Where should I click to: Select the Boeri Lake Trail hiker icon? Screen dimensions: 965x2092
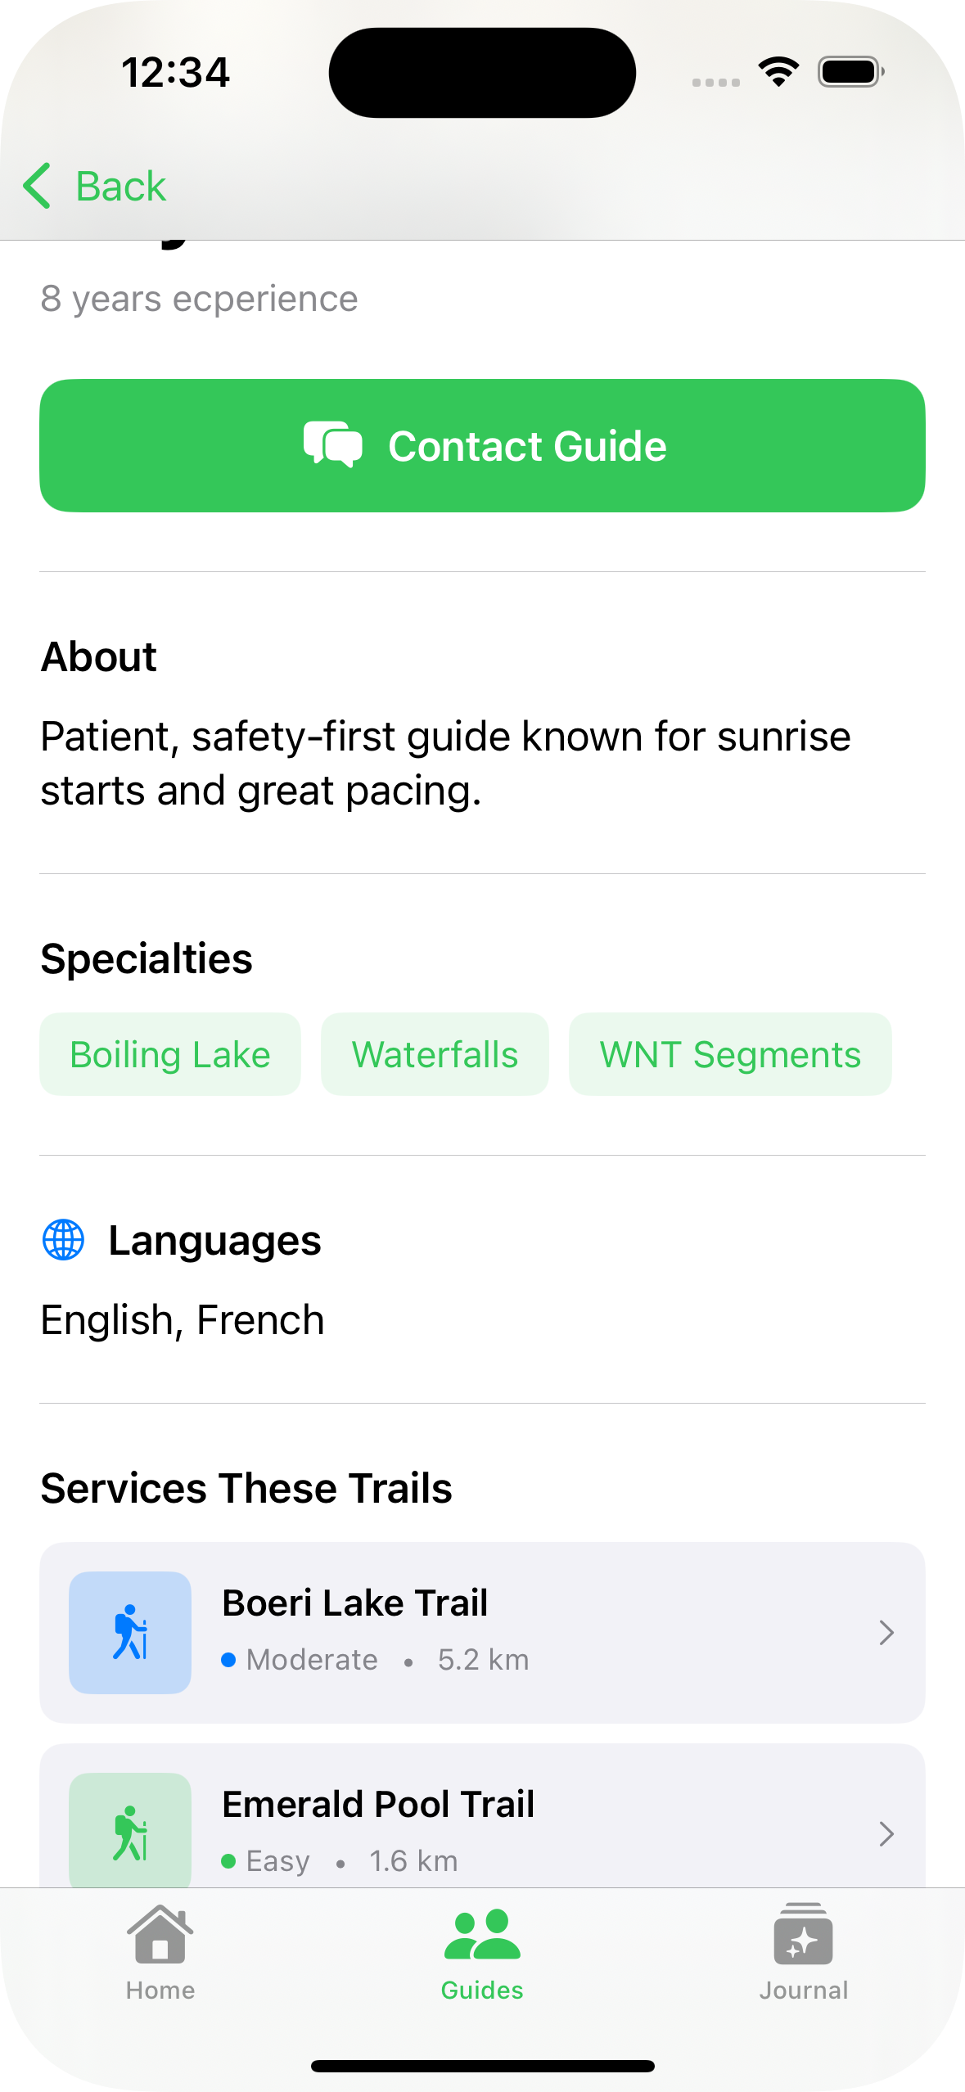[x=129, y=1632]
